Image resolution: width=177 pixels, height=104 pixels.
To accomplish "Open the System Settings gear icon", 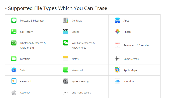I will [66, 81].
